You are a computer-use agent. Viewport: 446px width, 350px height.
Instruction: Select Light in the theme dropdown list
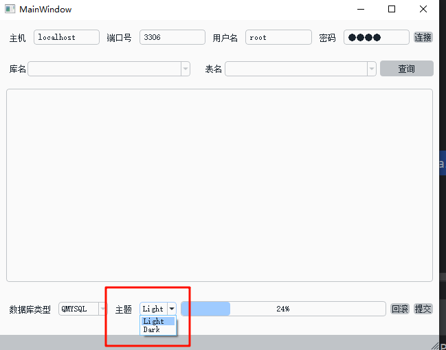point(158,321)
